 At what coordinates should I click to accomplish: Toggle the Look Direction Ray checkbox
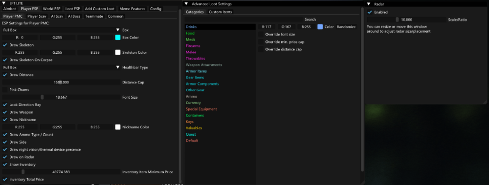click(5, 104)
